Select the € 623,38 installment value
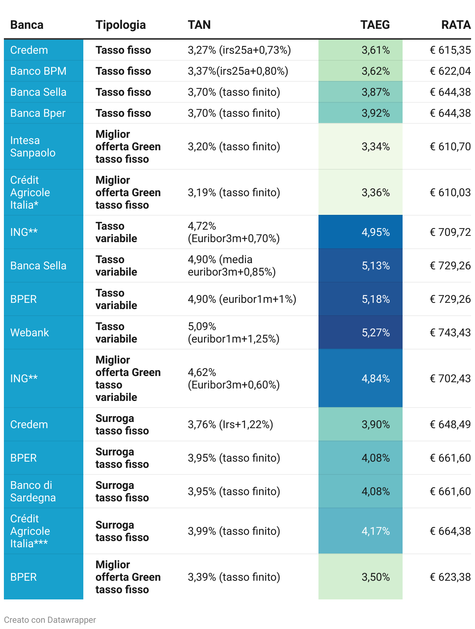Image resolution: width=475 pixels, height=629 pixels. click(450, 577)
